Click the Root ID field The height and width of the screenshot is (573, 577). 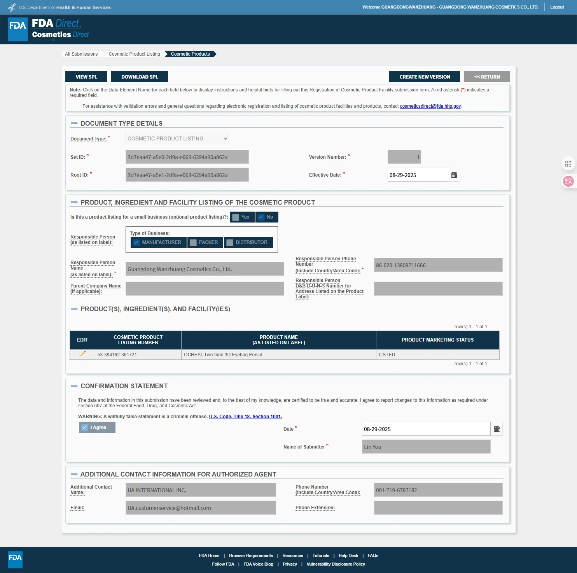(187, 175)
